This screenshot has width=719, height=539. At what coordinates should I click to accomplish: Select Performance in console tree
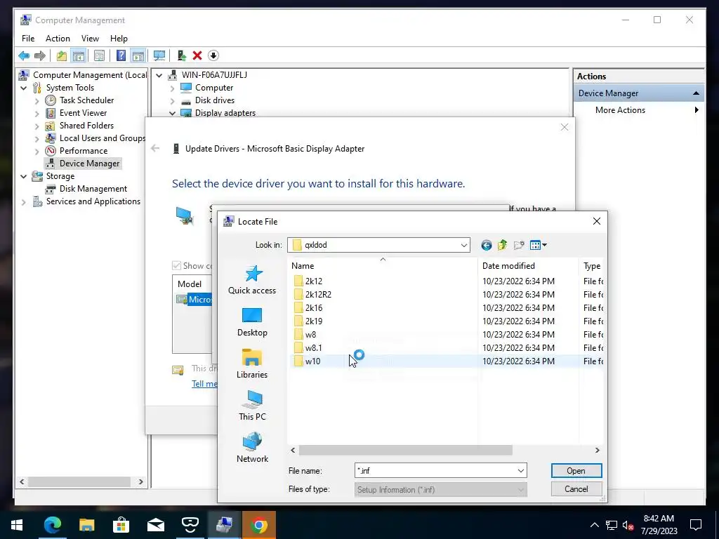click(84, 151)
